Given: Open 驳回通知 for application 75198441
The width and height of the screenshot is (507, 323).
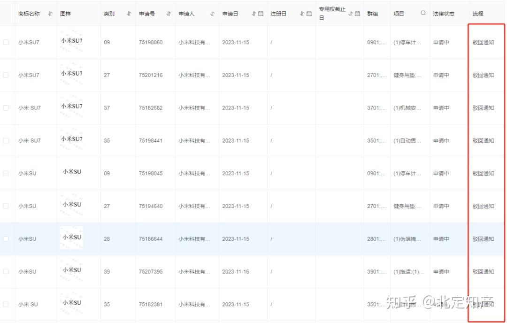Looking at the screenshot, I should pyautogui.click(x=484, y=141).
